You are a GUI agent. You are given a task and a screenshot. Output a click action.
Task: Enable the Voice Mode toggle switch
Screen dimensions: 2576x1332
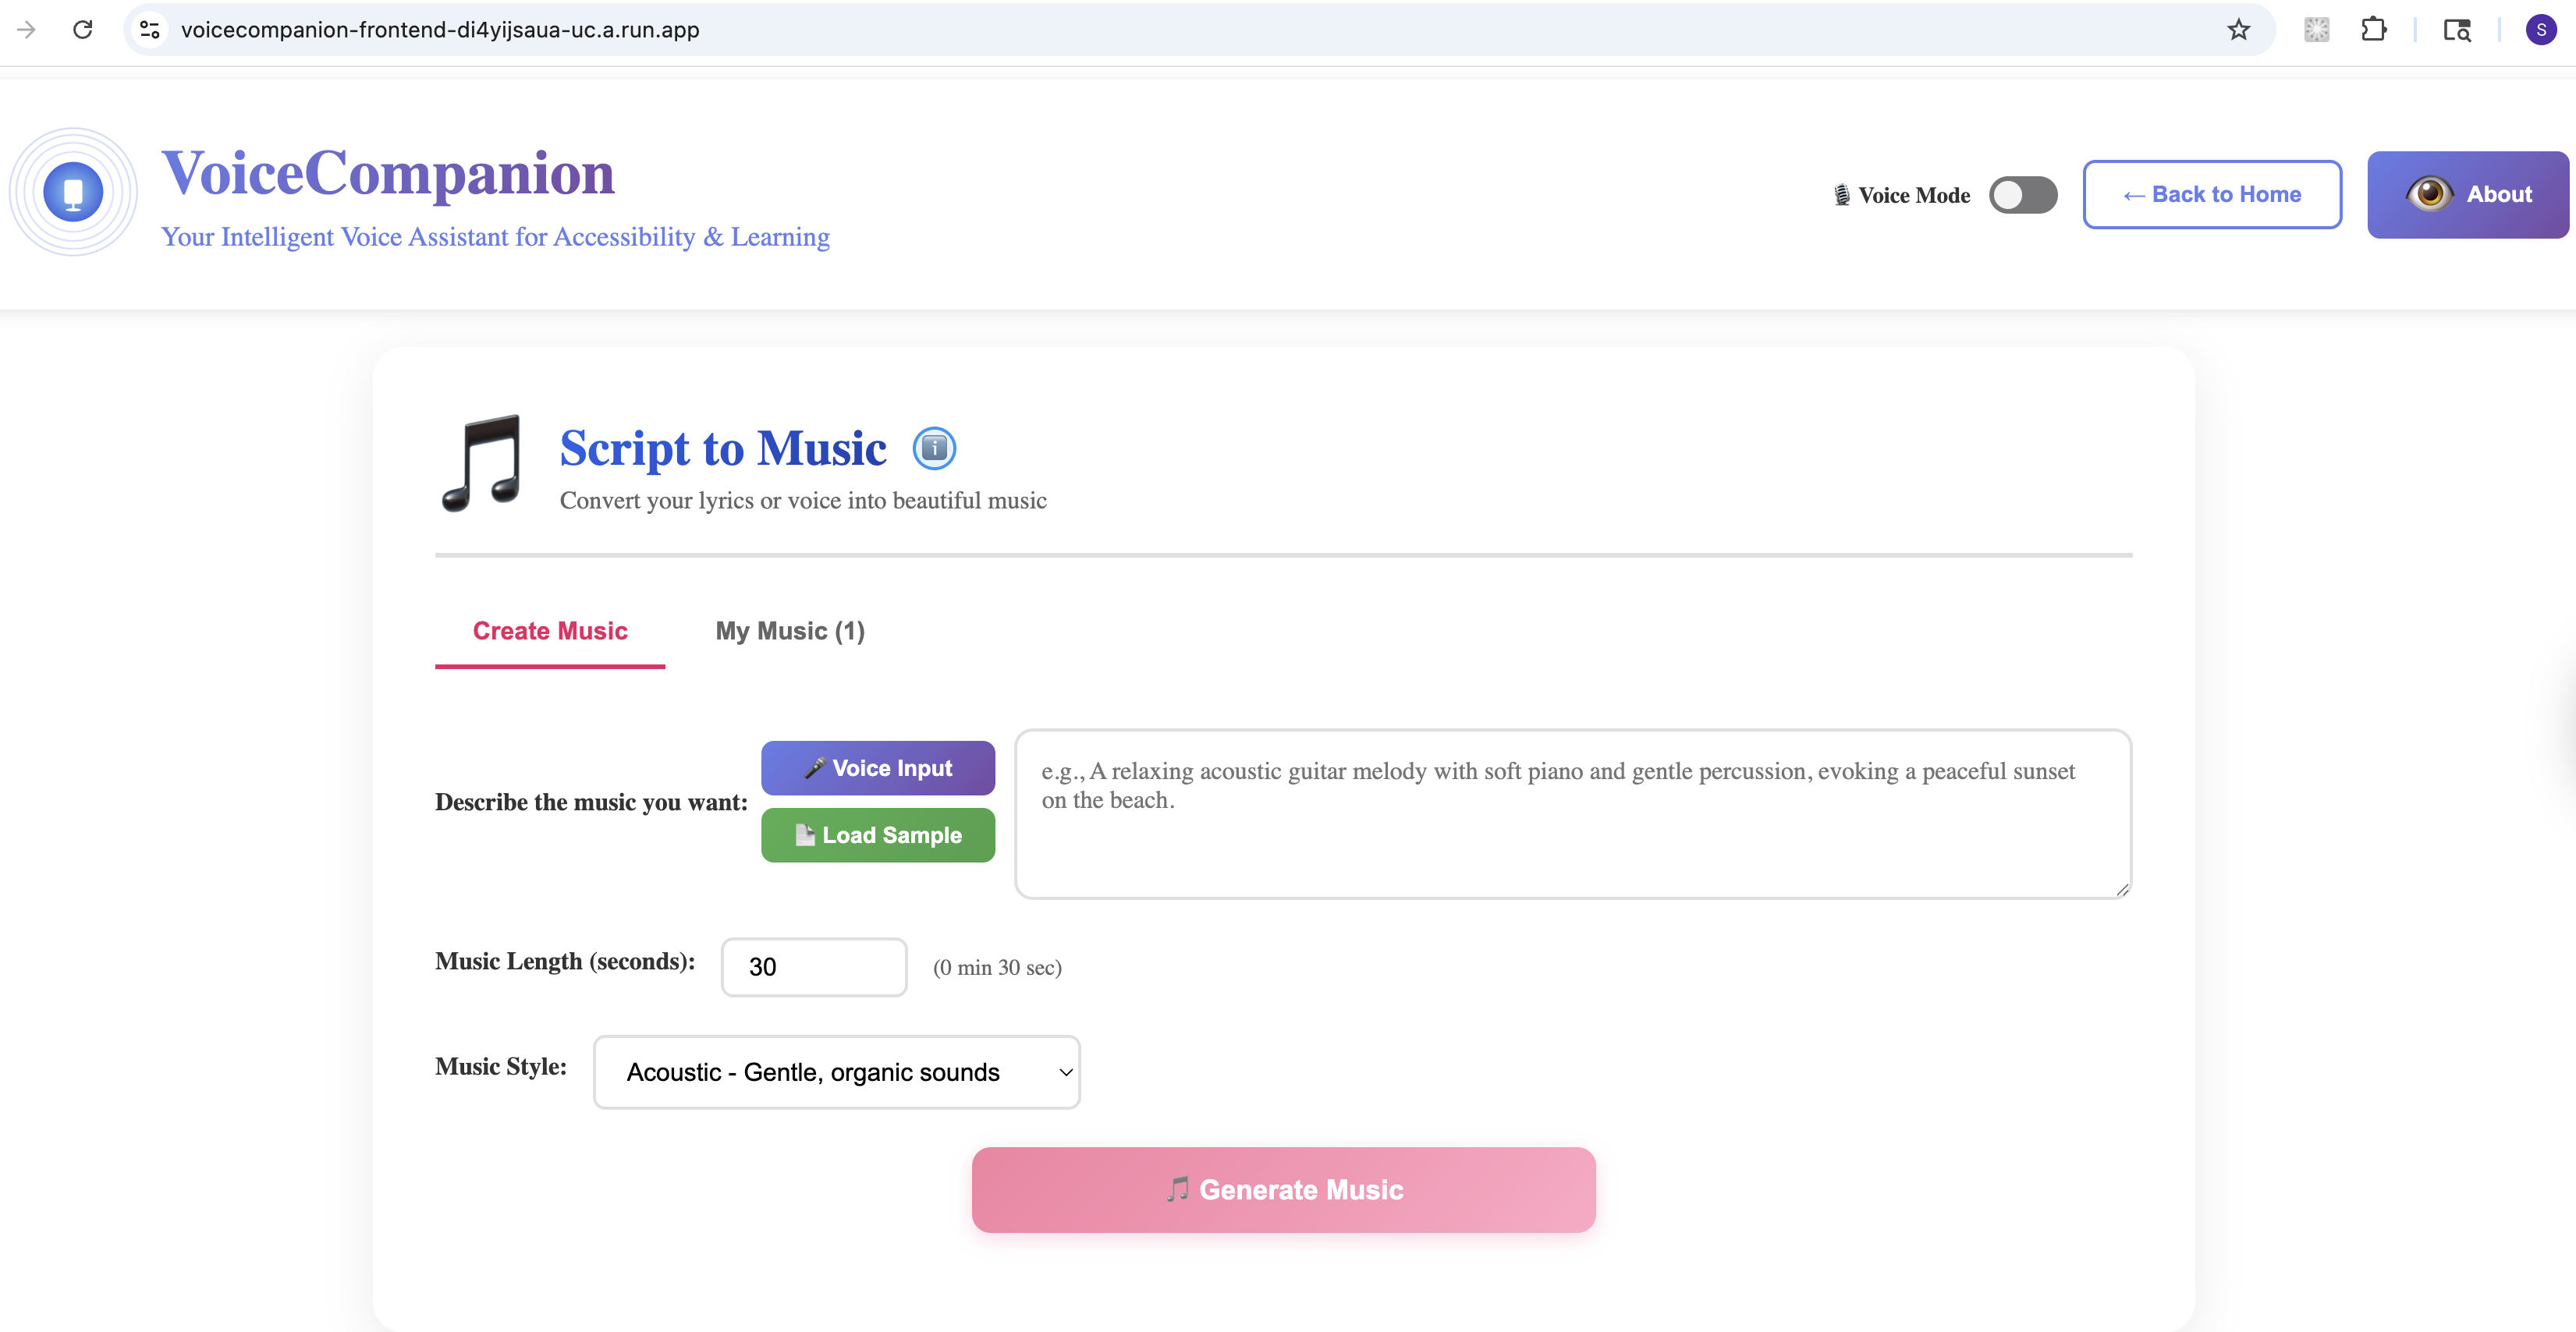tap(2022, 195)
